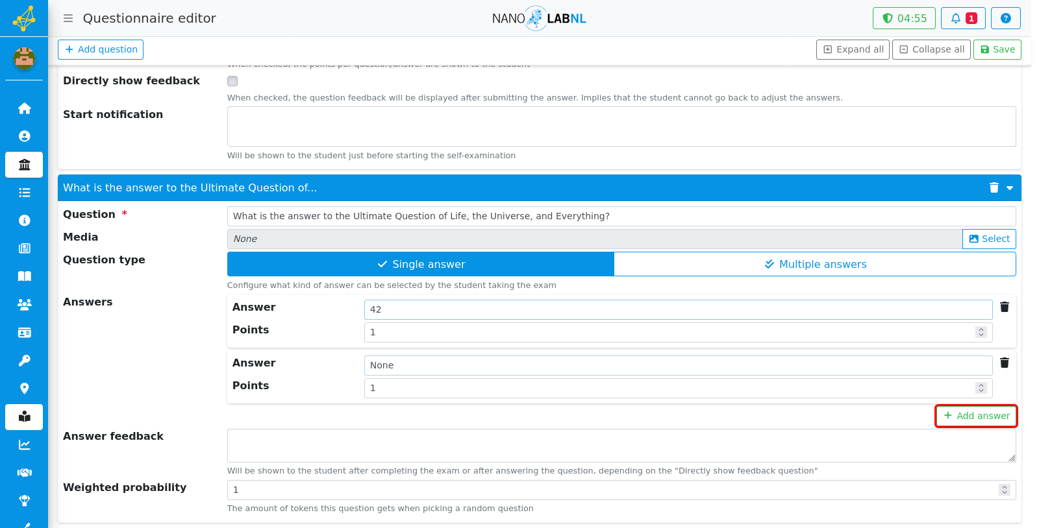The width and height of the screenshot is (1039, 528).
Task: Open the location pin sidebar icon
Action: [x=24, y=389]
